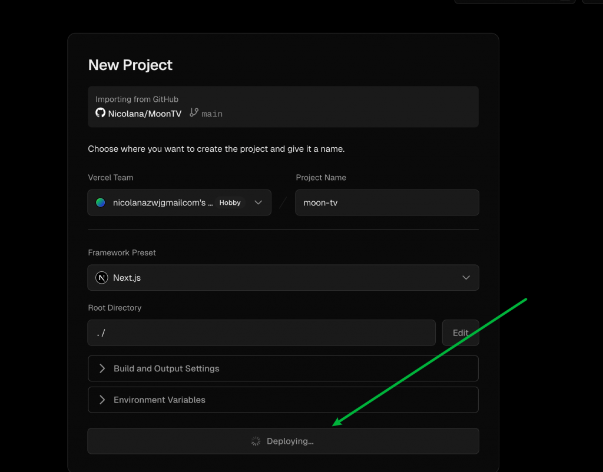Focus the Project Name field moon-tv
603x472 pixels.
tap(386, 202)
